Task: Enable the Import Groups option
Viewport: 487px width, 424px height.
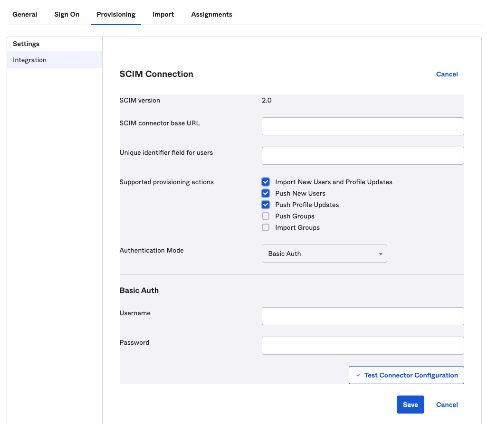Action: (265, 227)
